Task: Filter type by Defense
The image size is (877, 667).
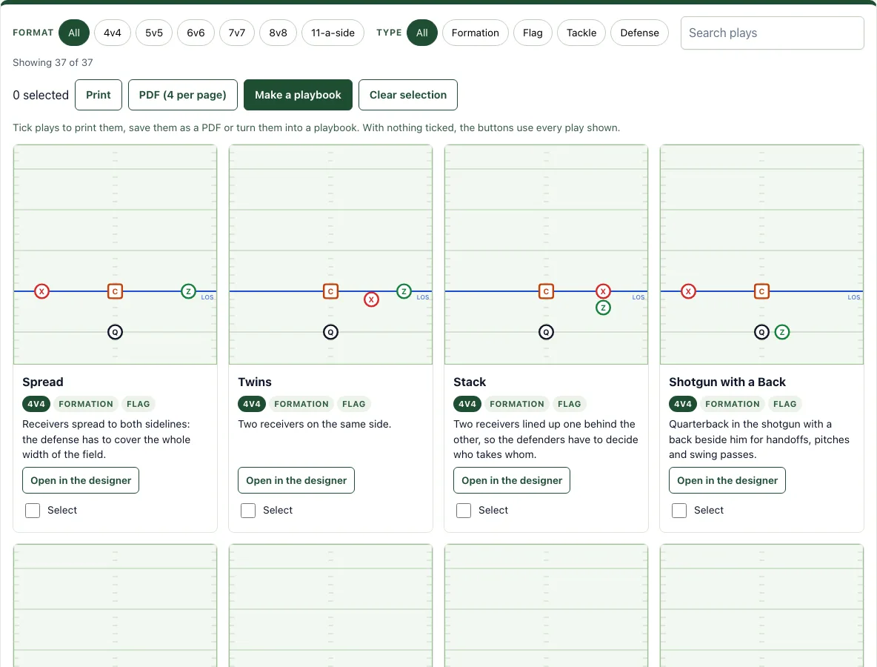Action: pos(639,33)
